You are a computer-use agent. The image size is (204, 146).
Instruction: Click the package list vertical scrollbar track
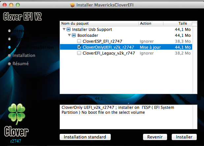point(195,60)
